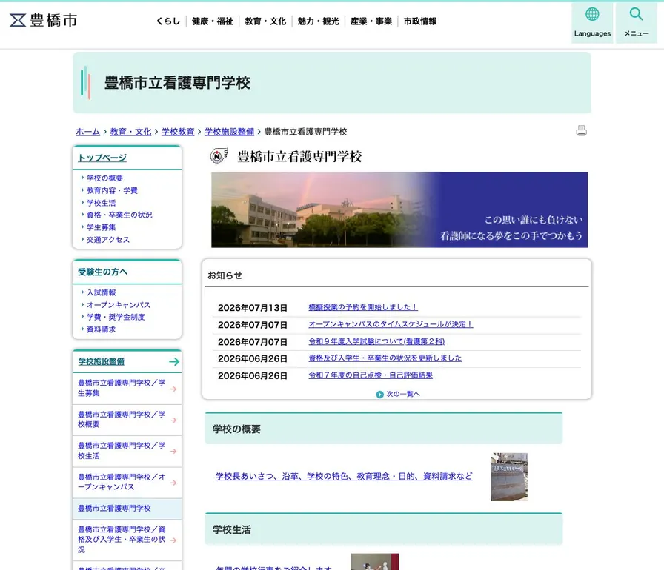Open 学生募集 in sidebar
The height and width of the screenshot is (570, 664).
coord(101,227)
